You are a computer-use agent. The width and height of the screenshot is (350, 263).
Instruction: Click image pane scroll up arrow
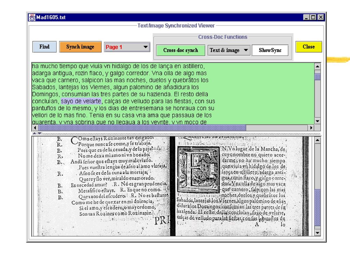318,140
